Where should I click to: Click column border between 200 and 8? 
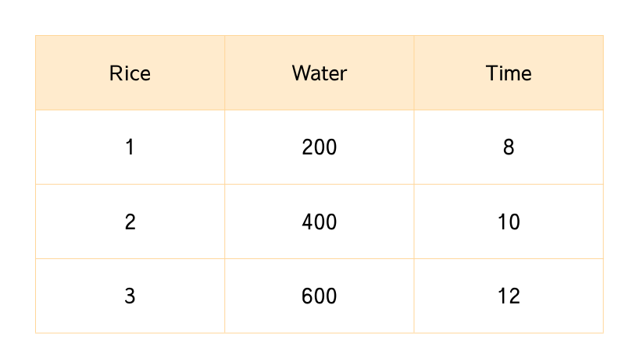click(414, 147)
